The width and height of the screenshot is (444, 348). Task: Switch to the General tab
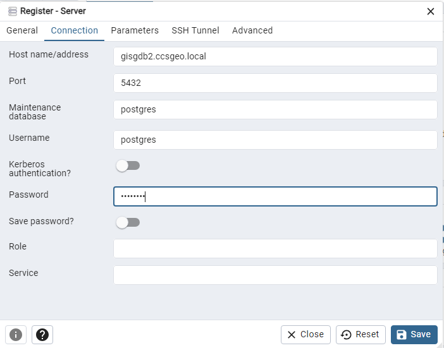pyautogui.click(x=22, y=30)
